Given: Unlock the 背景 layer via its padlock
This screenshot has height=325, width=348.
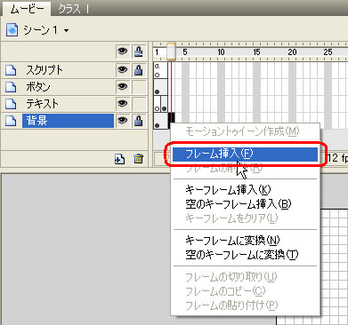Looking at the screenshot, I should point(139,121).
